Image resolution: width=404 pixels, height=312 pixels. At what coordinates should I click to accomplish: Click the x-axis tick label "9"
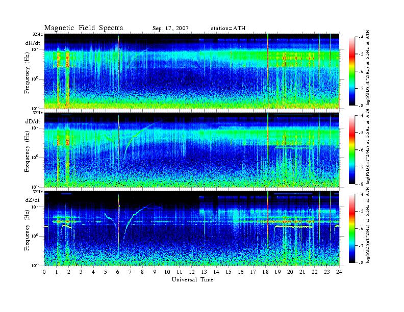(155, 272)
